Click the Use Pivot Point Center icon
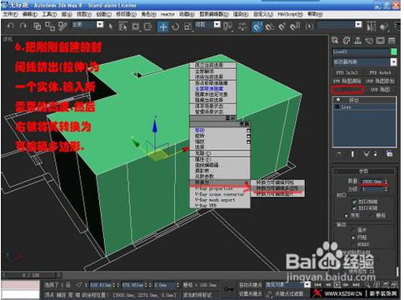The image size is (404, 300). (x=228, y=27)
